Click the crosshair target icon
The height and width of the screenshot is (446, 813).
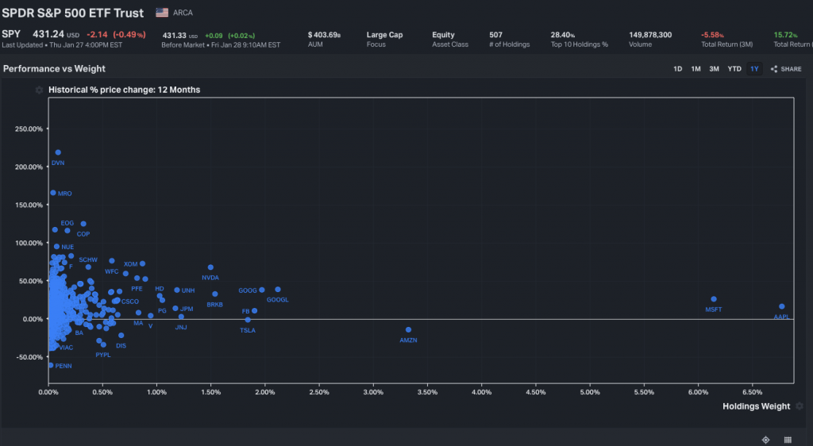[765, 439]
